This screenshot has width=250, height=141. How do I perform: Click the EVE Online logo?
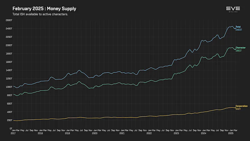pos(233,9)
